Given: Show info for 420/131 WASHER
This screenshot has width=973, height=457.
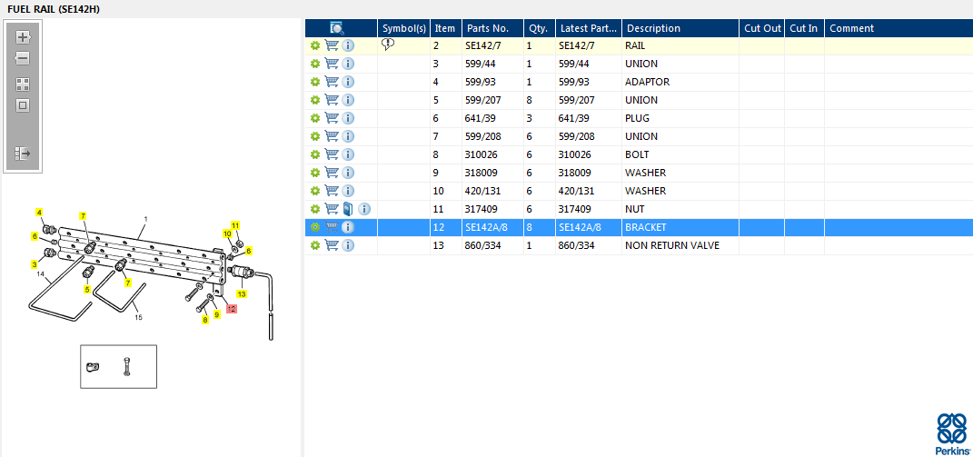Looking at the screenshot, I should (348, 191).
